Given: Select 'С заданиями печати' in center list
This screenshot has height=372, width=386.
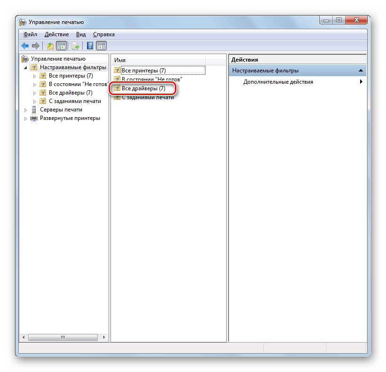Looking at the screenshot, I should tap(148, 97).
